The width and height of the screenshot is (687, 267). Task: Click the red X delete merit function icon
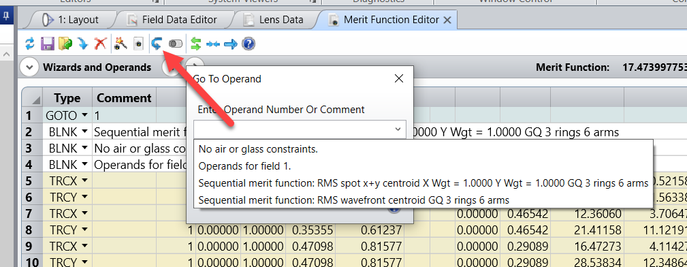pyautogui.click(x=101, y=44)
